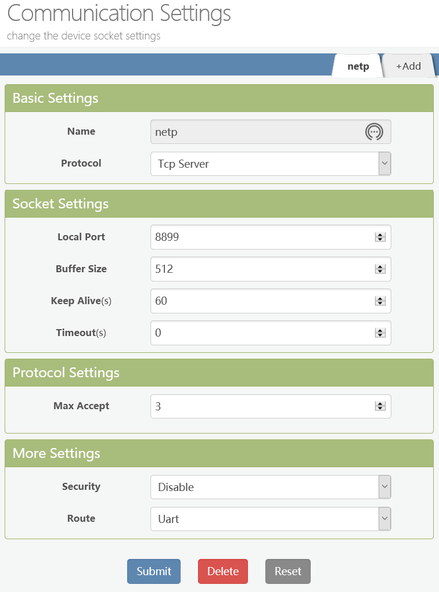The image size is (439, 592).
Task: Raise Max Accept with spinner up arrow
Action: [380, 403]
